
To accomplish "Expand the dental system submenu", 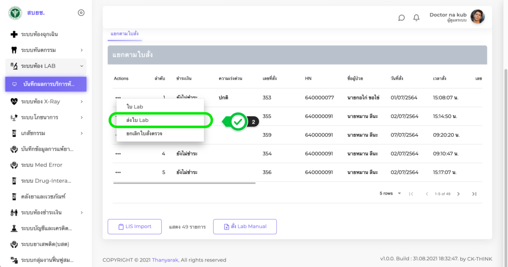I will click(81, 50).
